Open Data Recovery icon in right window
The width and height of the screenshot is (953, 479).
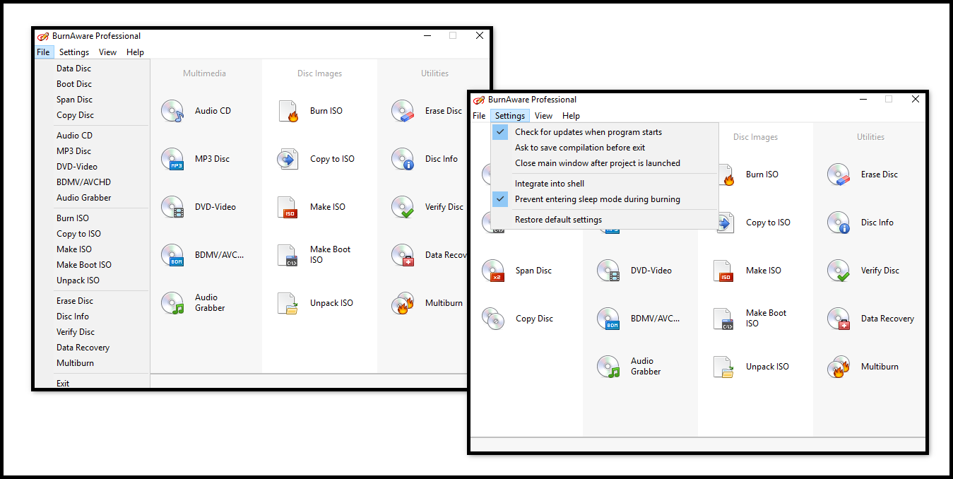click(x=839, y=319)
